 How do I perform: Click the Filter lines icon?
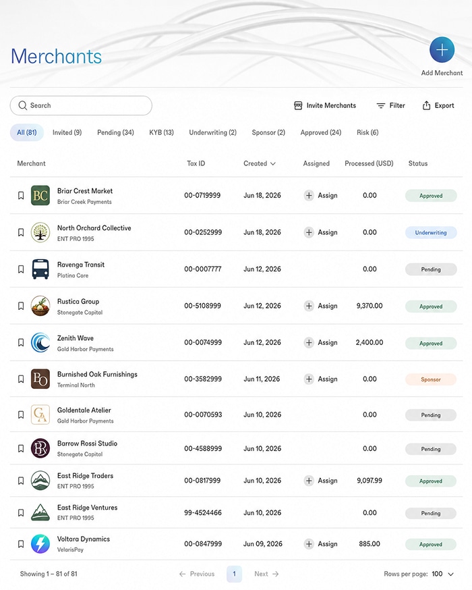pyautogui.click(x=381, y=106)
